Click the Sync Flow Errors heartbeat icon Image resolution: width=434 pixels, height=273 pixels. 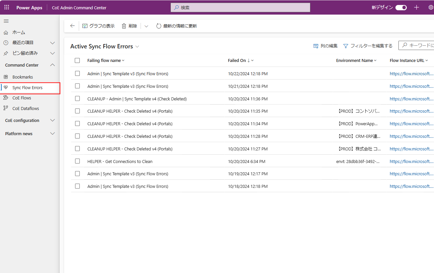(6, 88)
